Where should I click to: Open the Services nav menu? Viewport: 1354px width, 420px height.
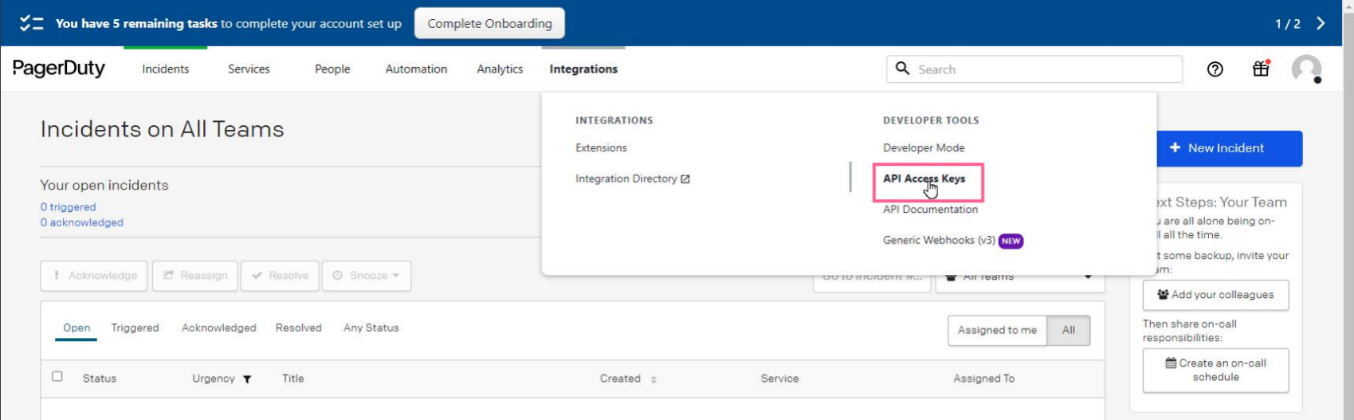(x=249, y=69)
